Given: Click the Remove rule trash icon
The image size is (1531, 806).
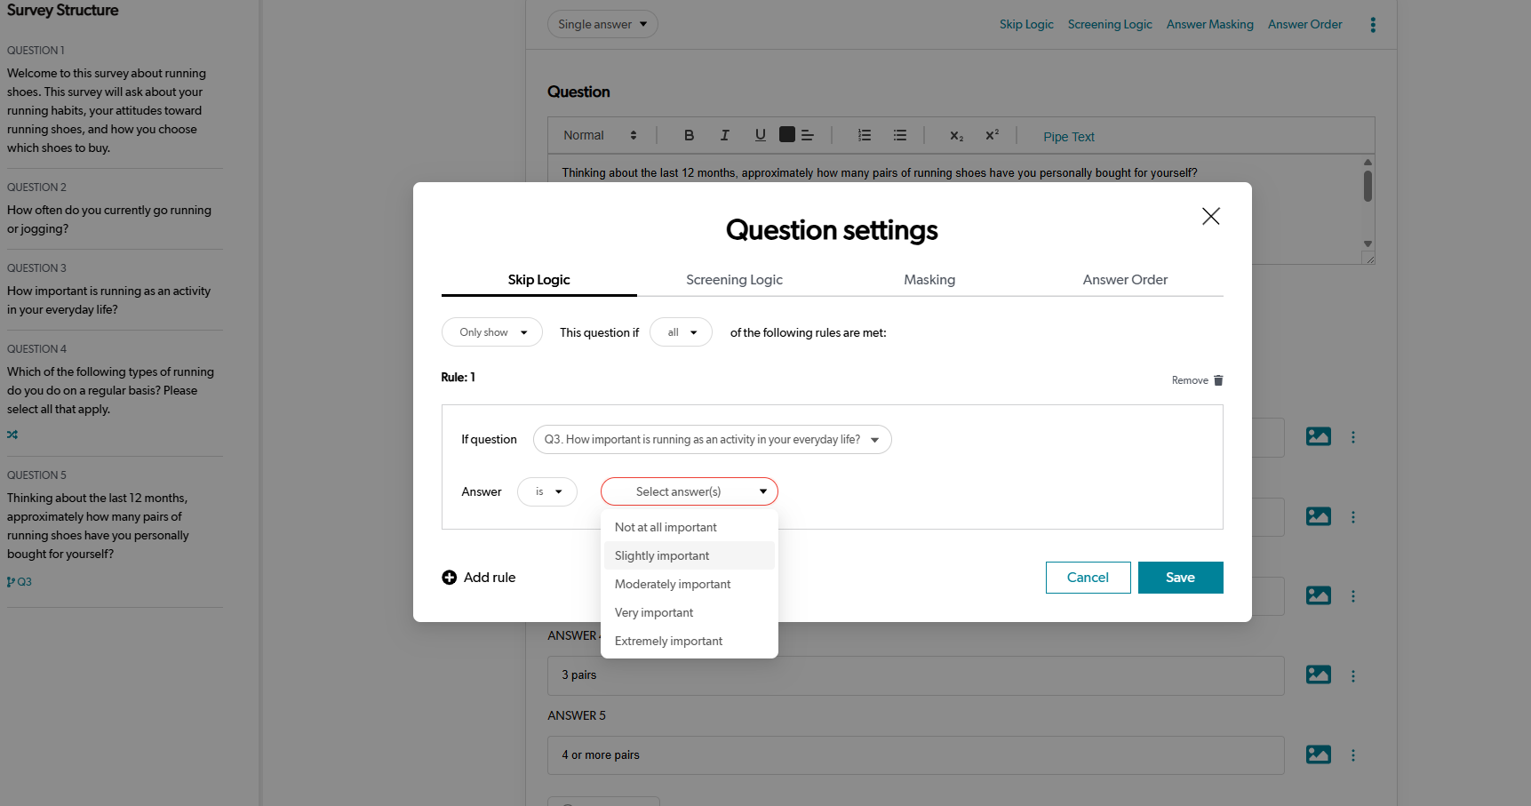Looking at the screenshot, I should [1218, 380].
